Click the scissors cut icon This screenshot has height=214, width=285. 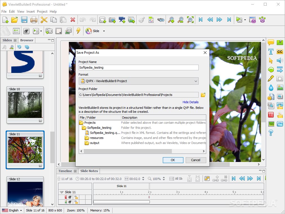click(44, 20)
